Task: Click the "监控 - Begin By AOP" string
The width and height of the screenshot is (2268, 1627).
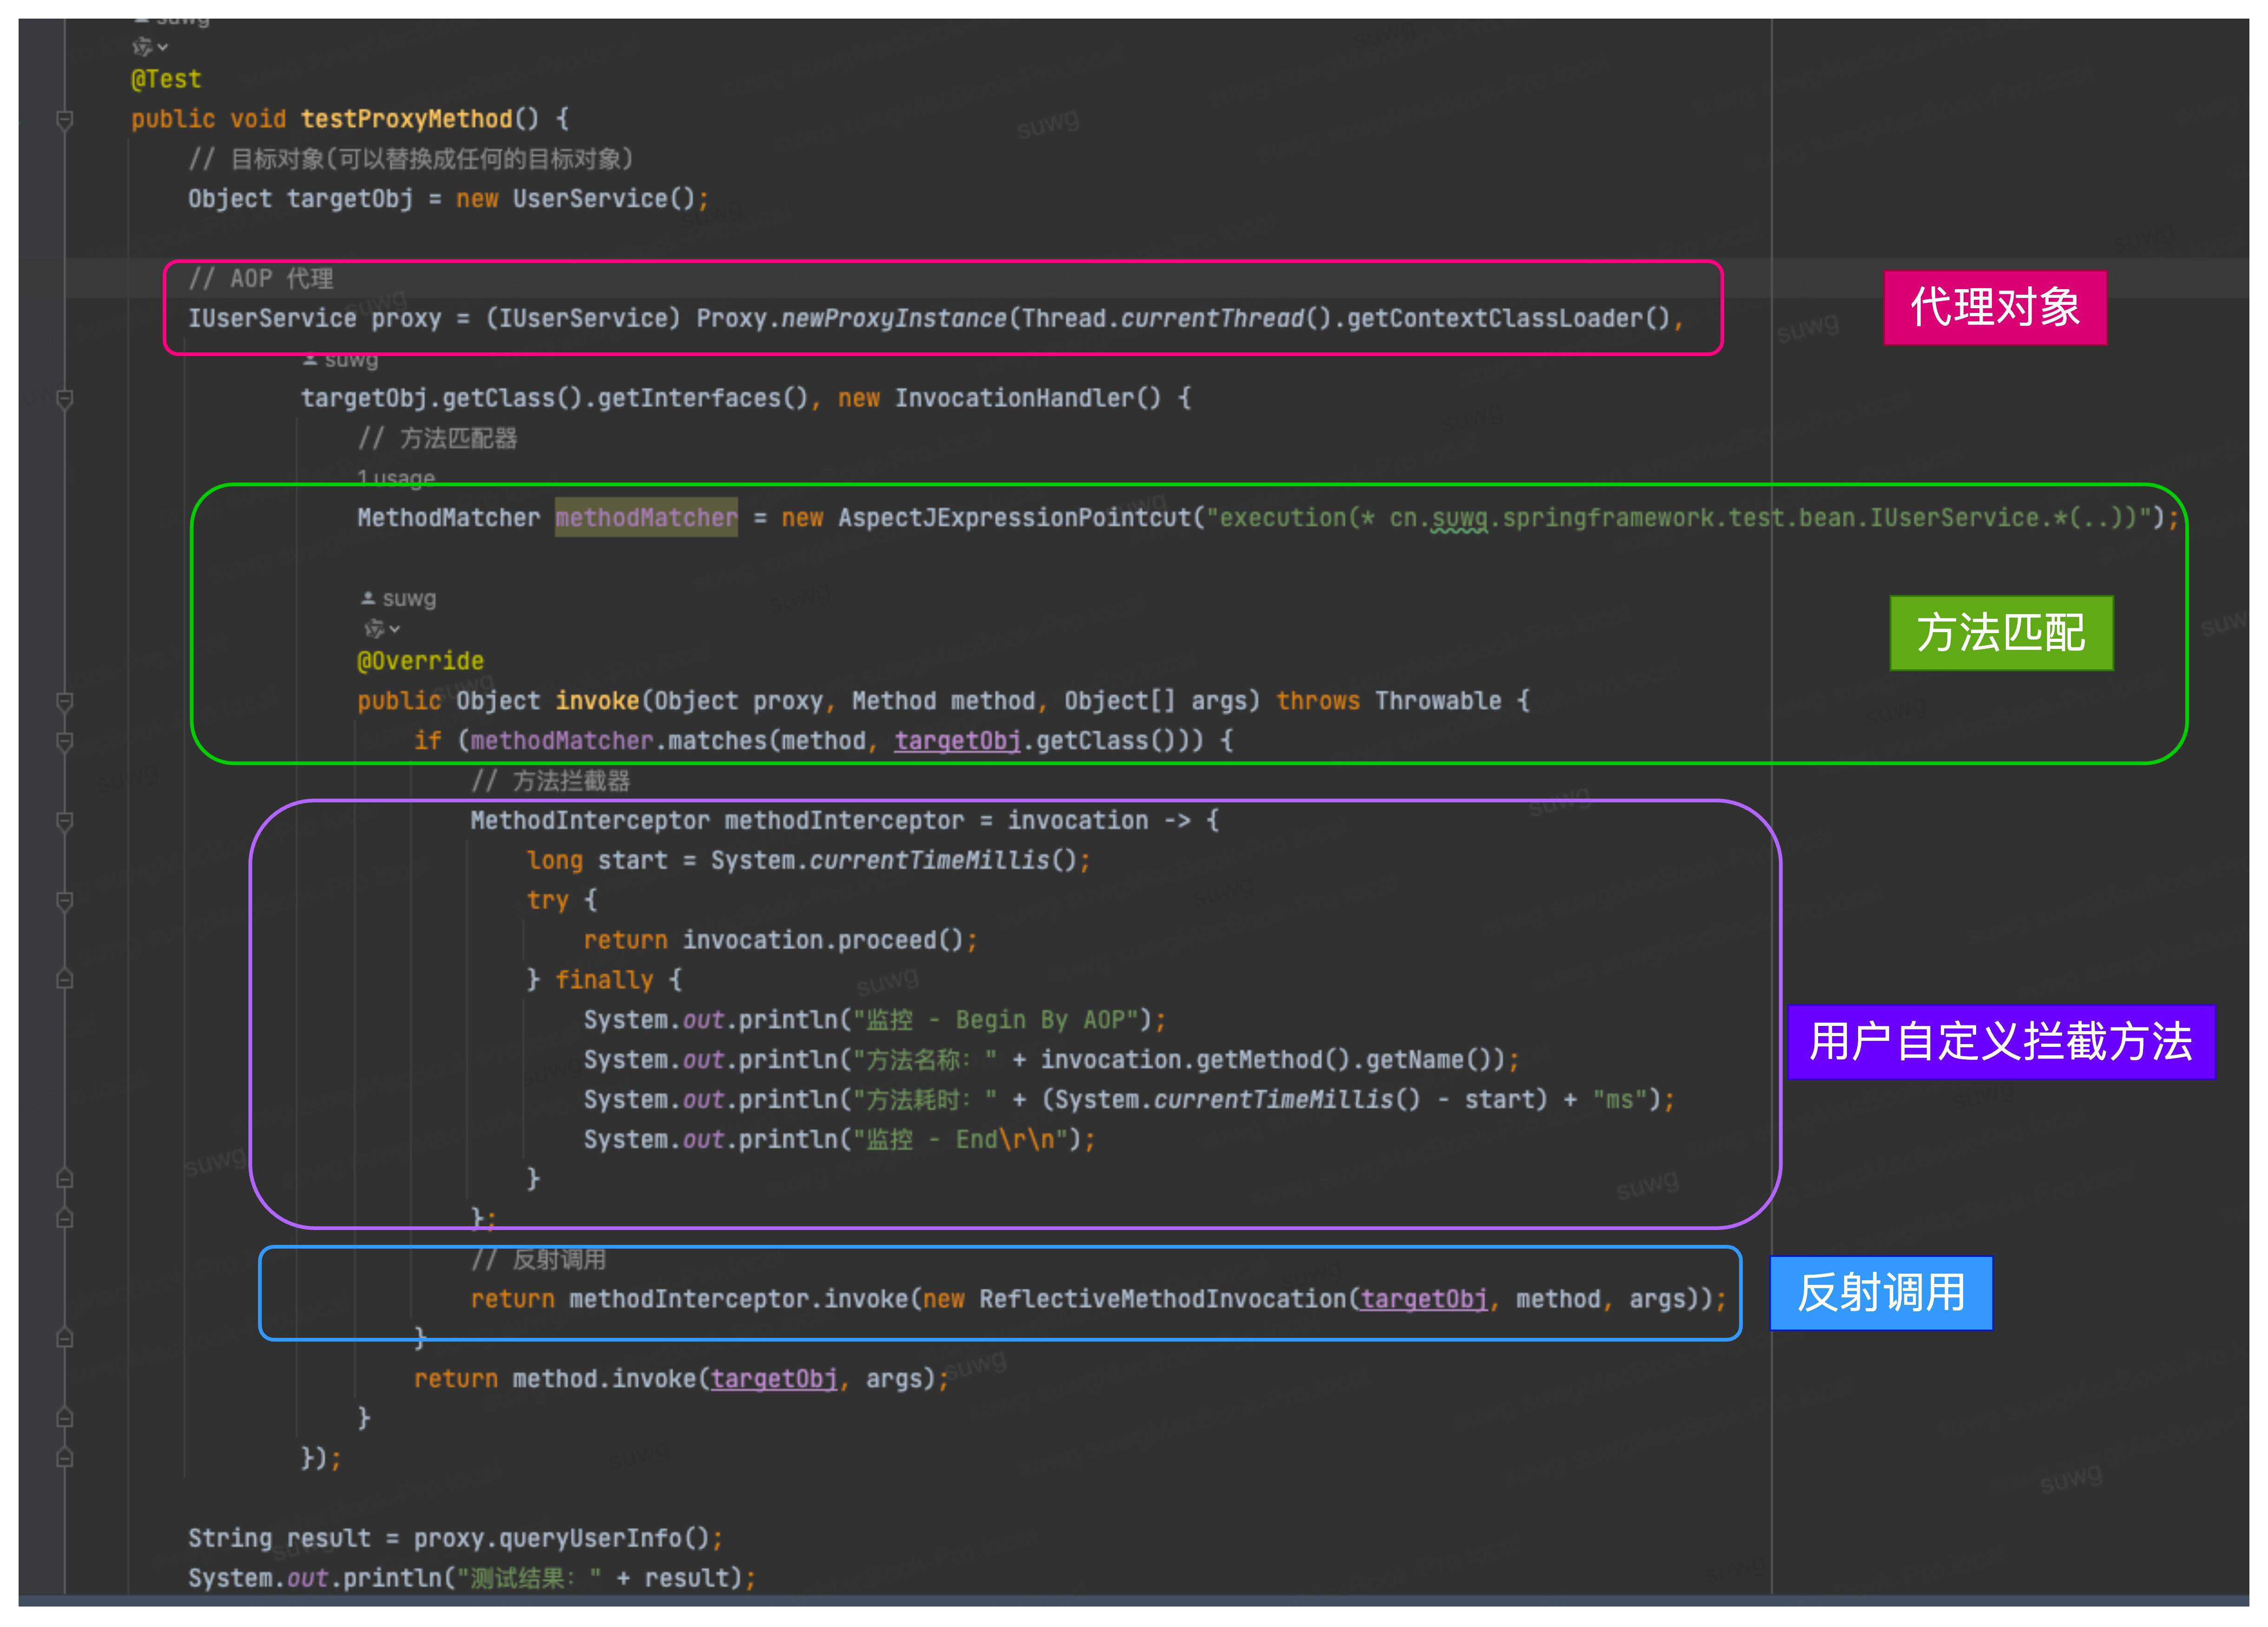Action: point(1002,1020)
